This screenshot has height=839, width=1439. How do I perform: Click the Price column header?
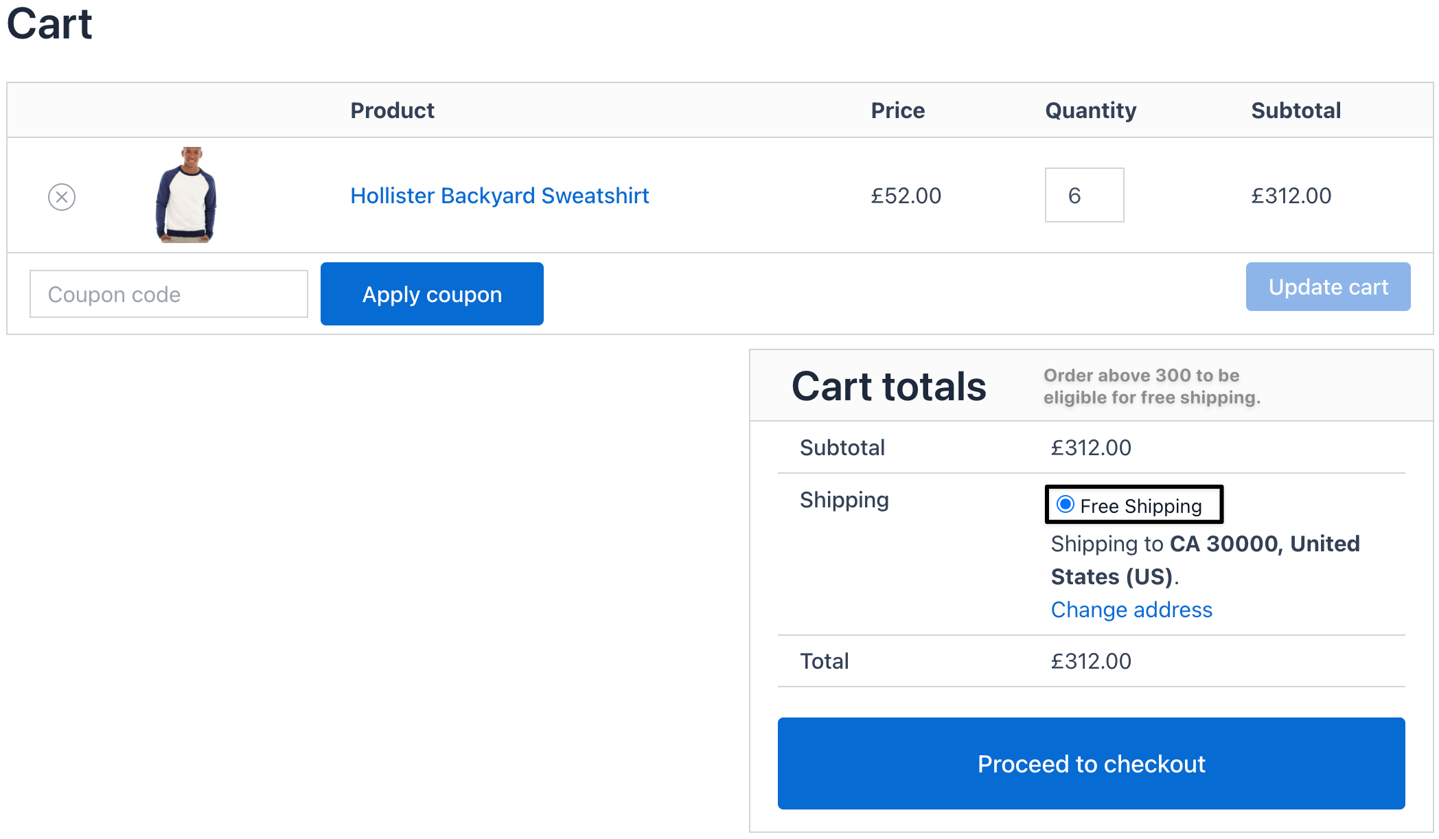coord(897,111)
